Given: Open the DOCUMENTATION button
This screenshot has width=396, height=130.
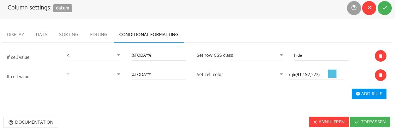Looking at the screenshot, I should coord(31,123).
